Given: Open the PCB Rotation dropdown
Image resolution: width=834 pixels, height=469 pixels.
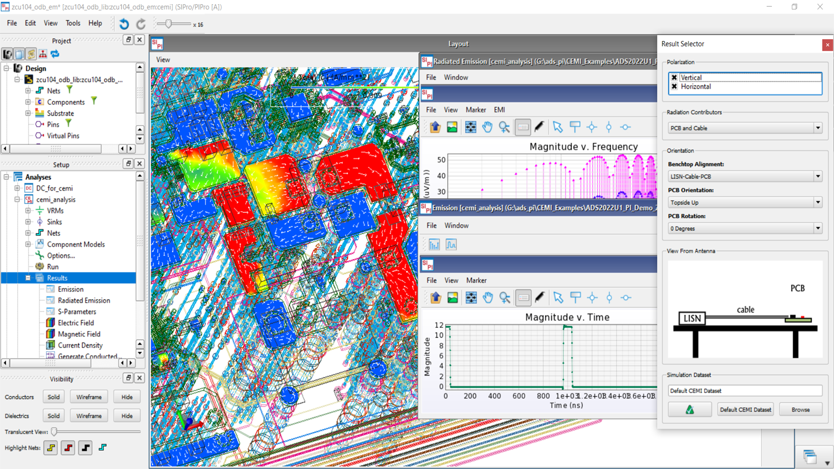Looking at the screenshot, I should (745, 228).
